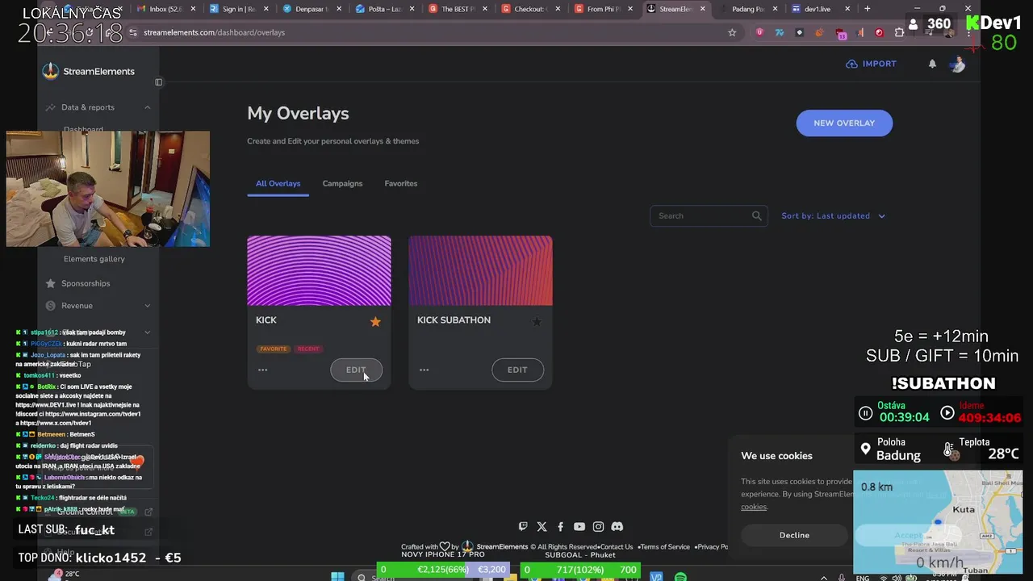The height and width of the screenshot is (581, 1033).
Task: Toggle favorite star on KICK overlay
Action: point(375,321)
